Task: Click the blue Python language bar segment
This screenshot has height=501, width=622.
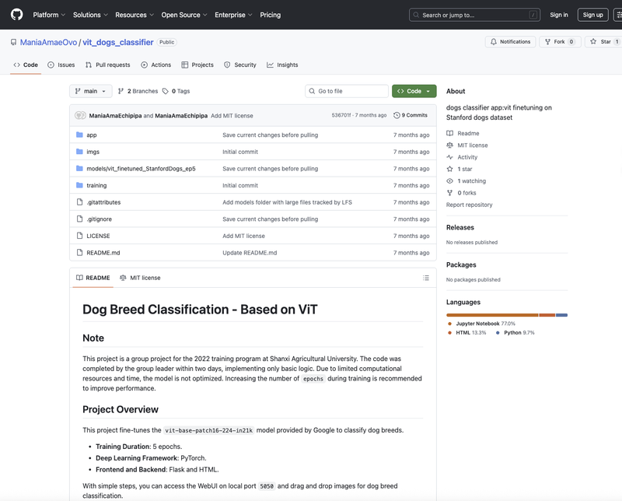Action: 561,315
